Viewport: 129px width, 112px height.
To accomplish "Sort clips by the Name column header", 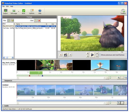I will point(30,24).
